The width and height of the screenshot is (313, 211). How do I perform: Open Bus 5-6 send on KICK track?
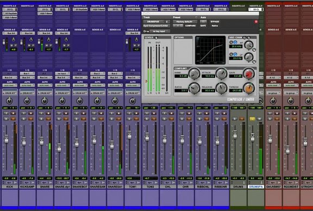(10, 33)
